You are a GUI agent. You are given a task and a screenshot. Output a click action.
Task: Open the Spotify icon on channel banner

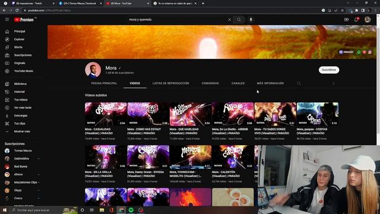click(x=359, y=52)
